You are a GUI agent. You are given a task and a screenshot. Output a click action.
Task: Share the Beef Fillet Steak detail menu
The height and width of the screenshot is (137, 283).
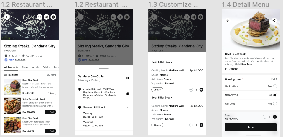[x=274, y=21]
